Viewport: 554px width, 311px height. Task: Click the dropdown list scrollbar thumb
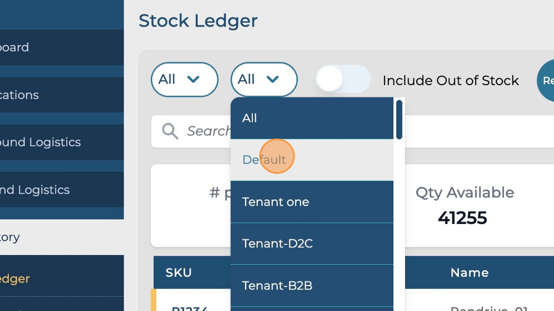[399, 119]
